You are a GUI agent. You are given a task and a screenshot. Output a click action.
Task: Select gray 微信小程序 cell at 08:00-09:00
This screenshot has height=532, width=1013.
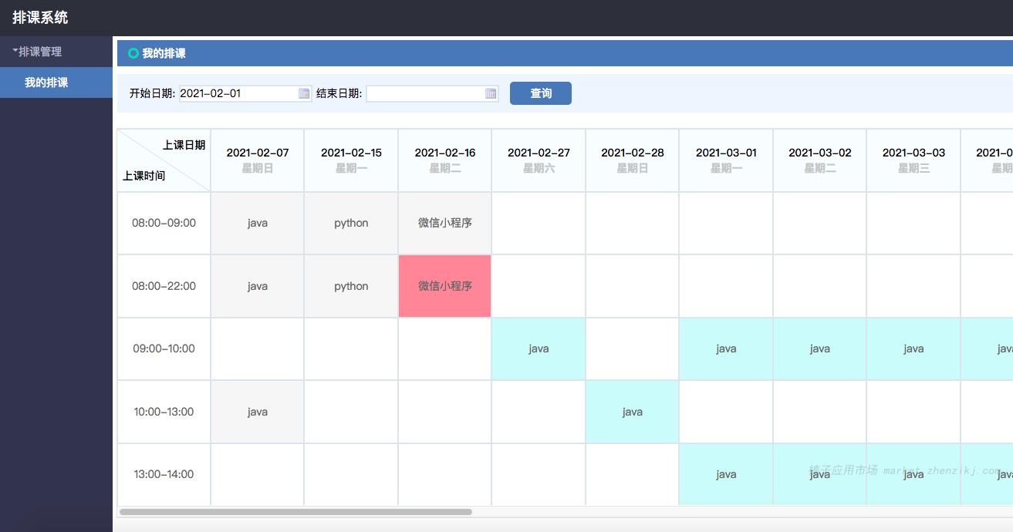445,223
